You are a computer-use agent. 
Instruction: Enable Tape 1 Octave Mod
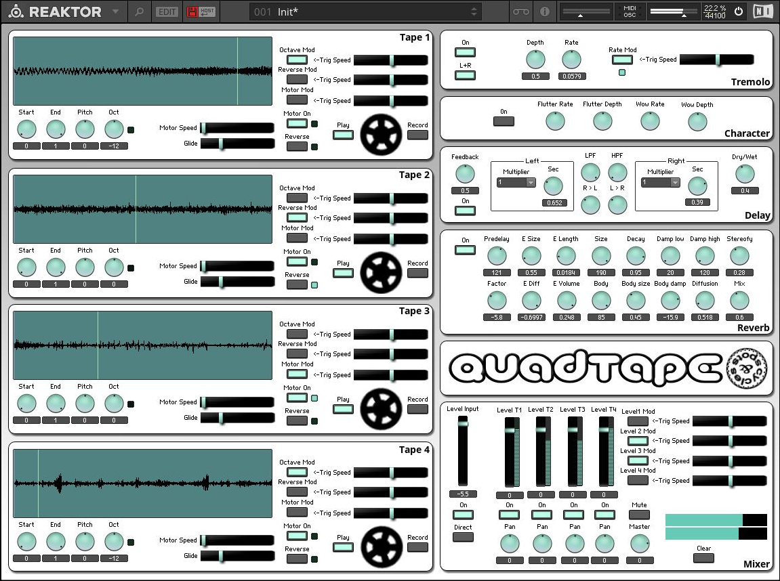click(x=297, y=60)
